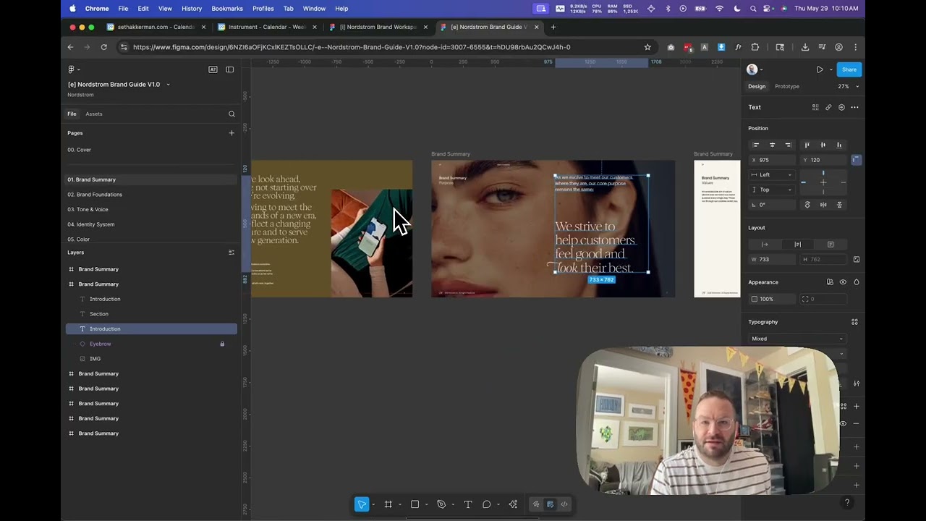Open the Figma main menu logo
This screenshot has width=926, height=521.
(x=71, y=69)
